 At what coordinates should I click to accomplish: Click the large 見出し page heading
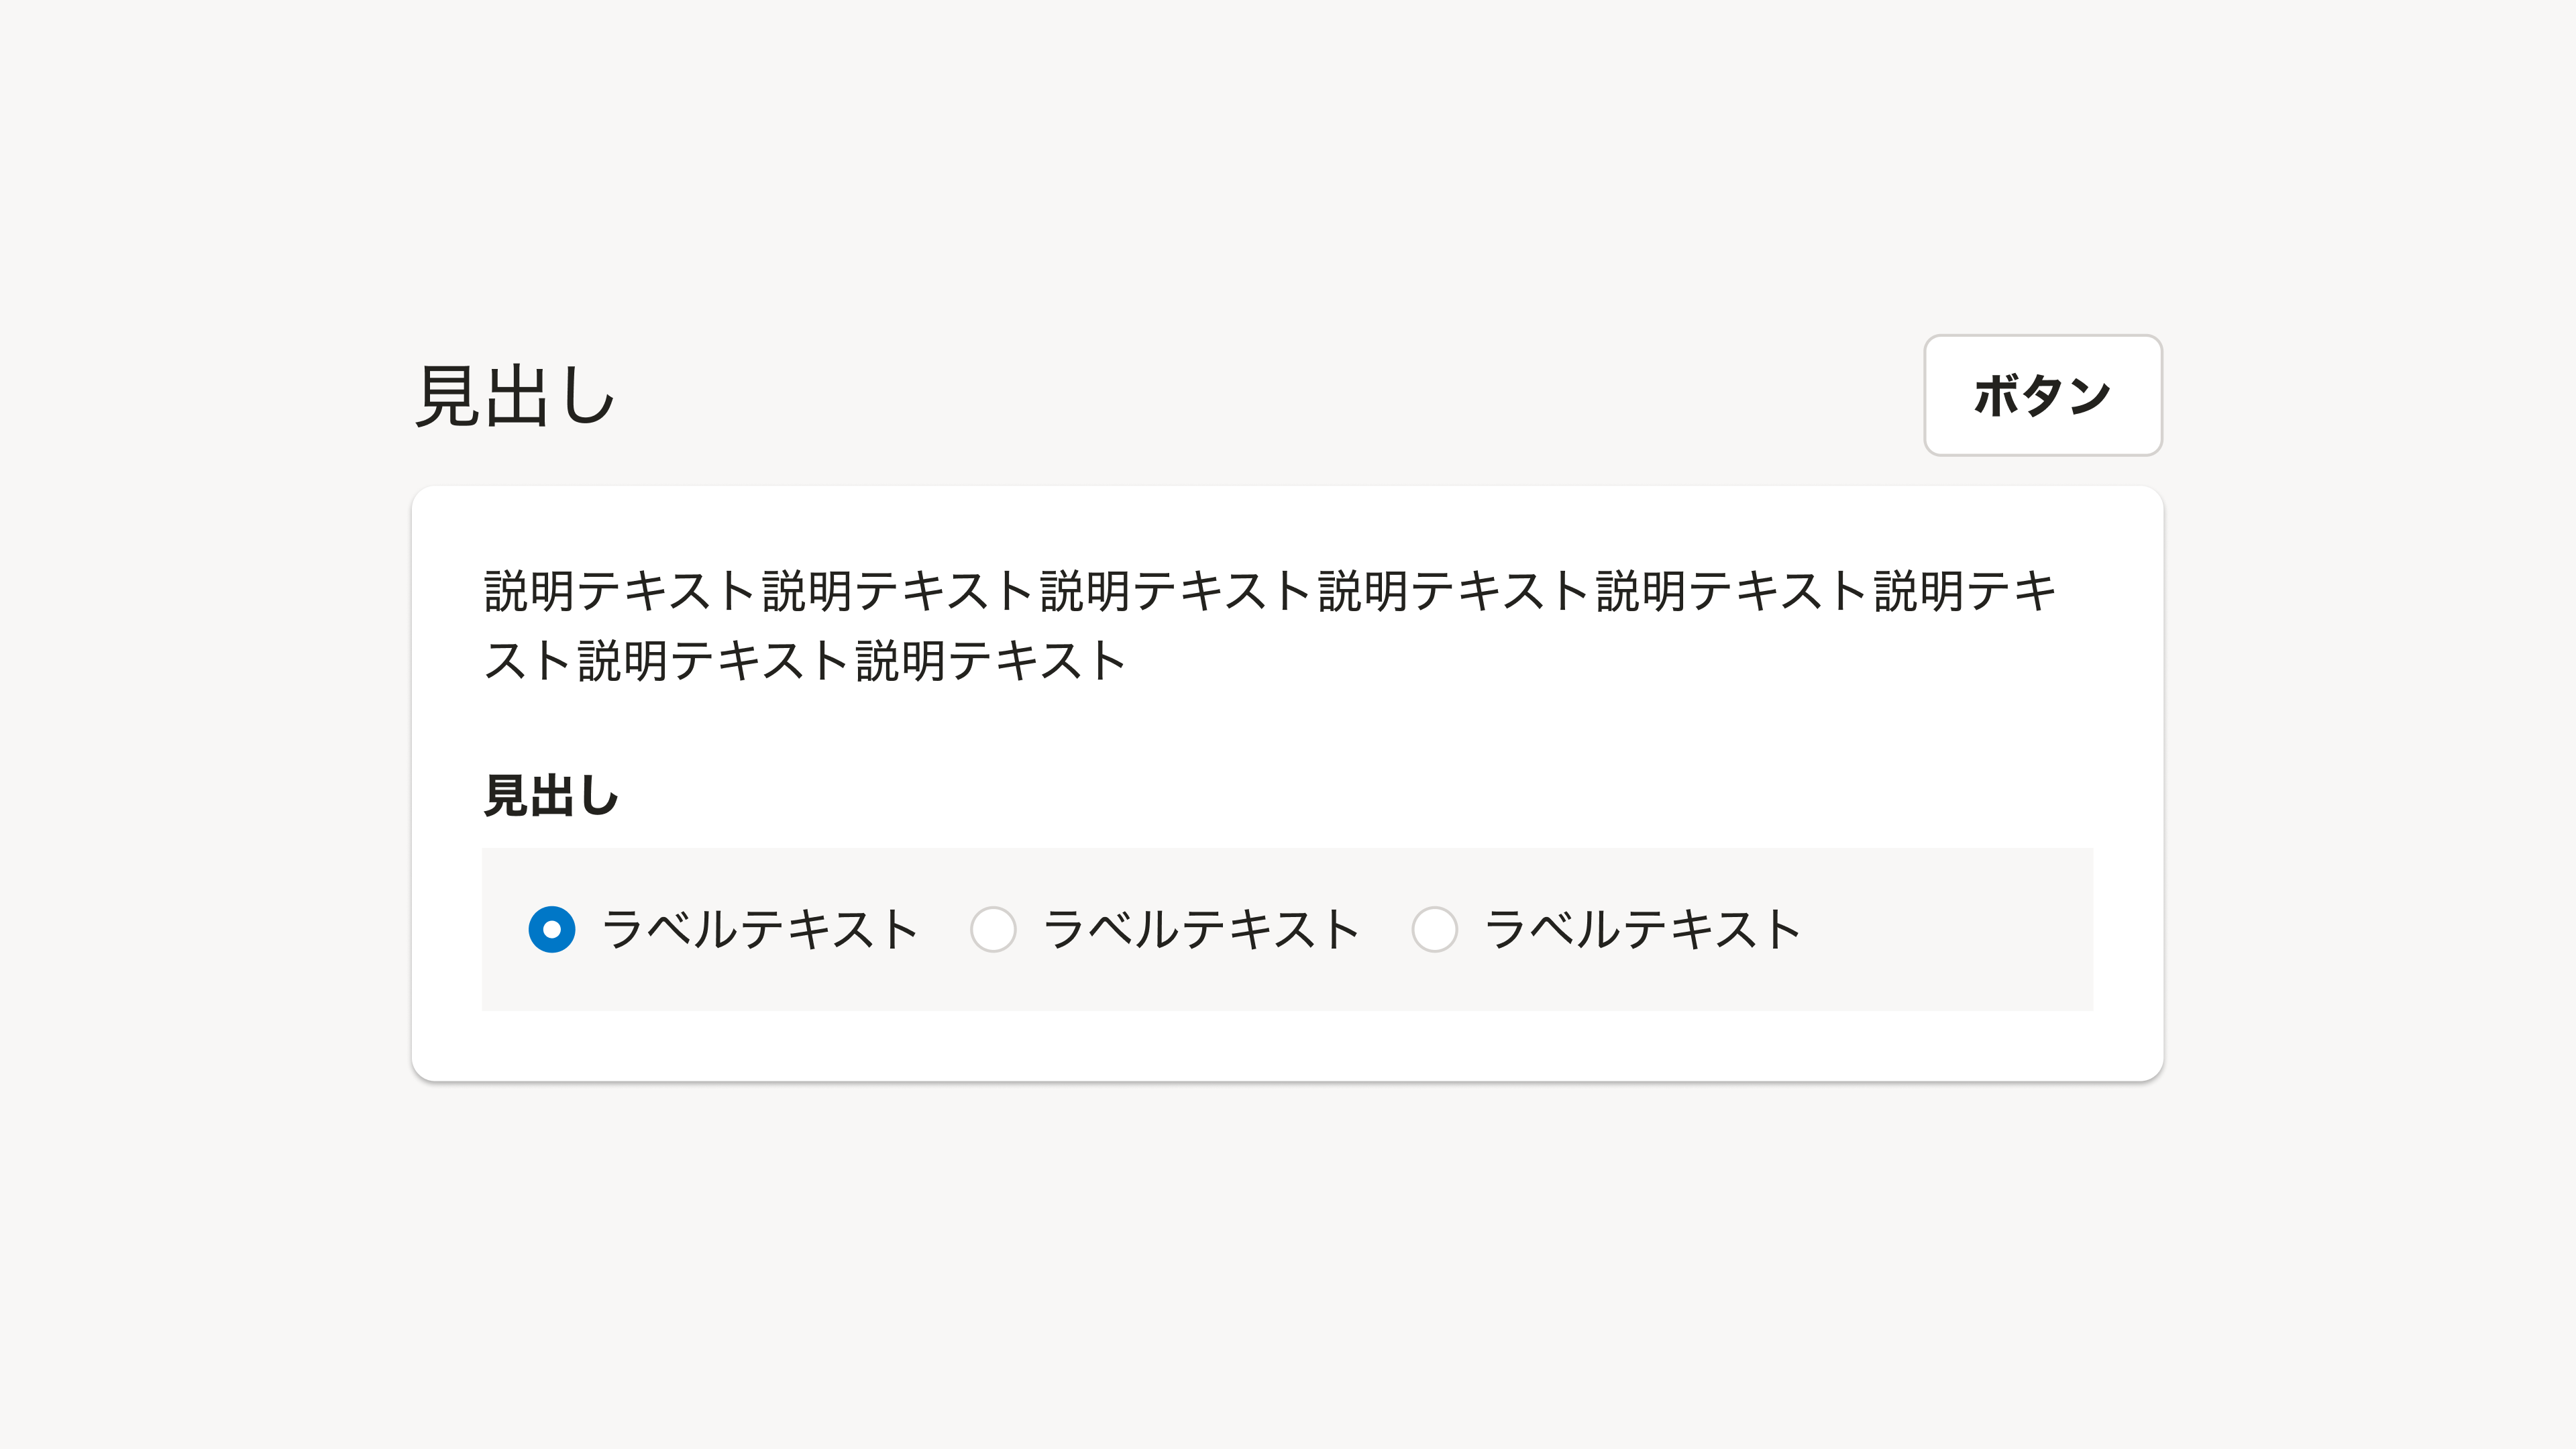(x=515, y=397)
